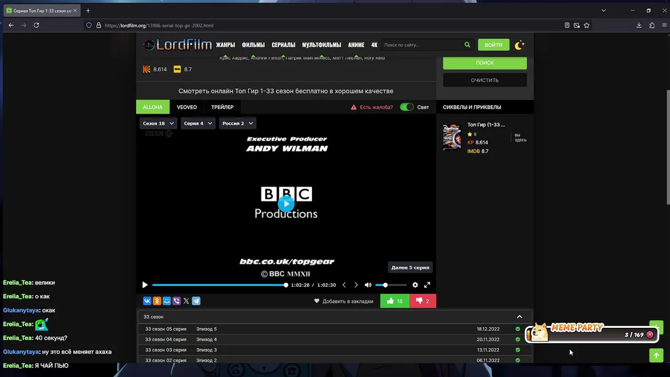Open the 33 сезон 05 серия row

(335, 329)
